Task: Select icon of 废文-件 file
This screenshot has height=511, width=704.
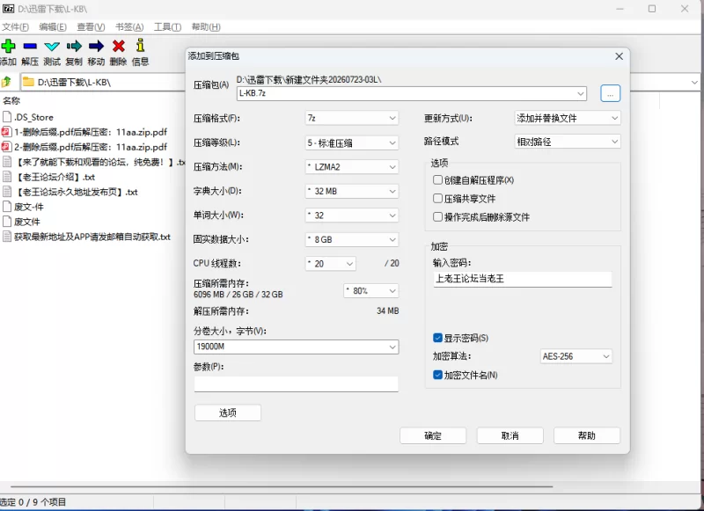Action: [7, 207]
